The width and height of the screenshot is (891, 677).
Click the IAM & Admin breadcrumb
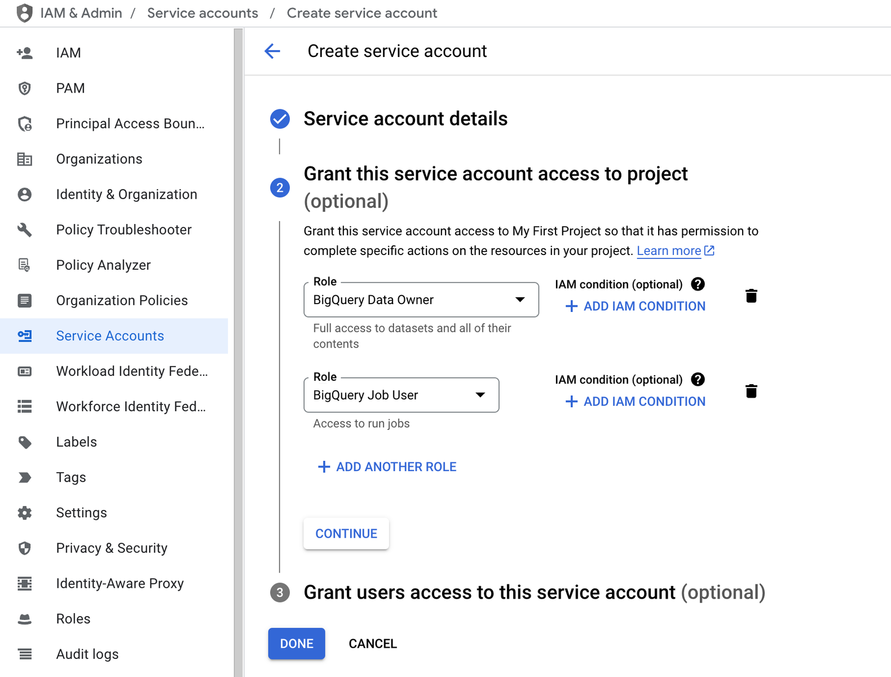(x=81, y=13)
